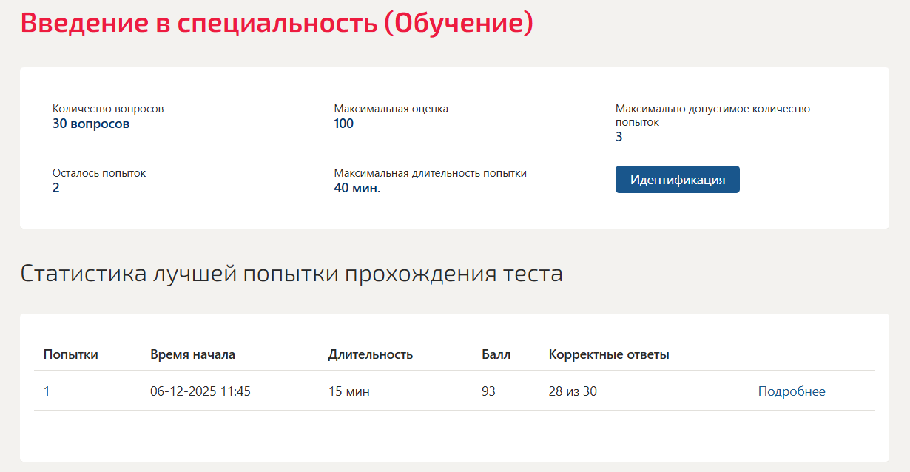Screen dimensions: 910x472
Task: Select the Корректные ответы column header
Action: (x=609, y=354)
